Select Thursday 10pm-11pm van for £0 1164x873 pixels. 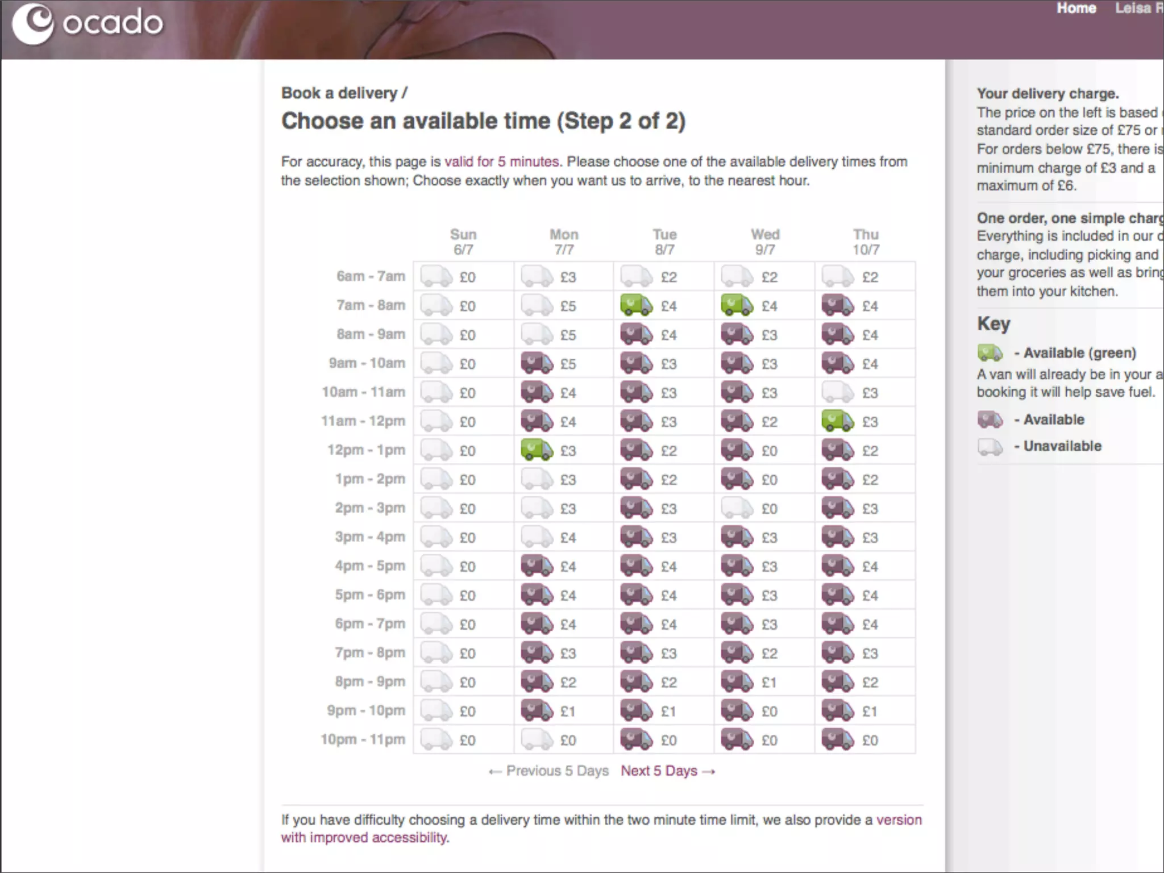(837, 740)
